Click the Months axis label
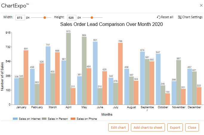204x135 pixels. pos(107,114)
